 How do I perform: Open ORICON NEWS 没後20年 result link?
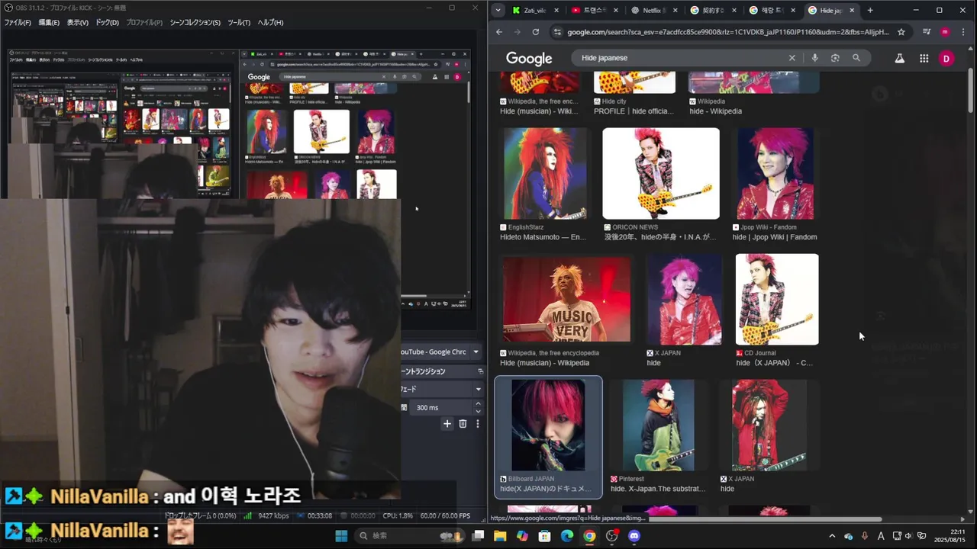660,237
